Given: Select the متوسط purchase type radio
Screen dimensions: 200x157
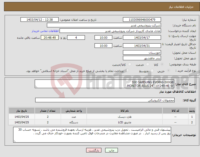Looking at the screenshot, I should pos(152,70).
